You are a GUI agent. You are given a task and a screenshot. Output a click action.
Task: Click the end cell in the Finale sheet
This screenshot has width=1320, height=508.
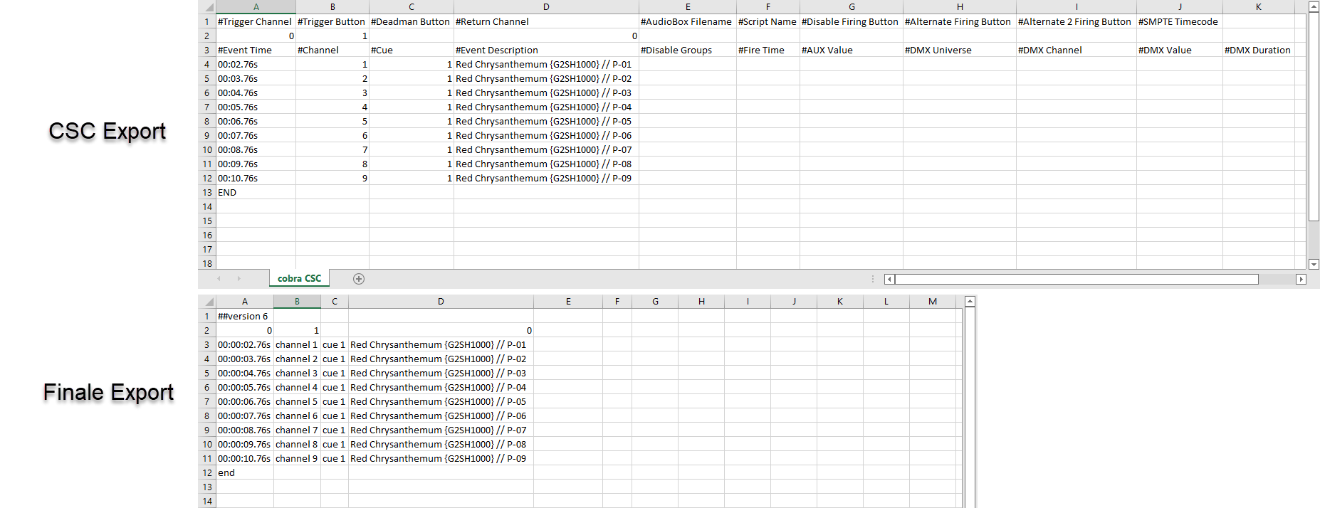tap(245, 473)
